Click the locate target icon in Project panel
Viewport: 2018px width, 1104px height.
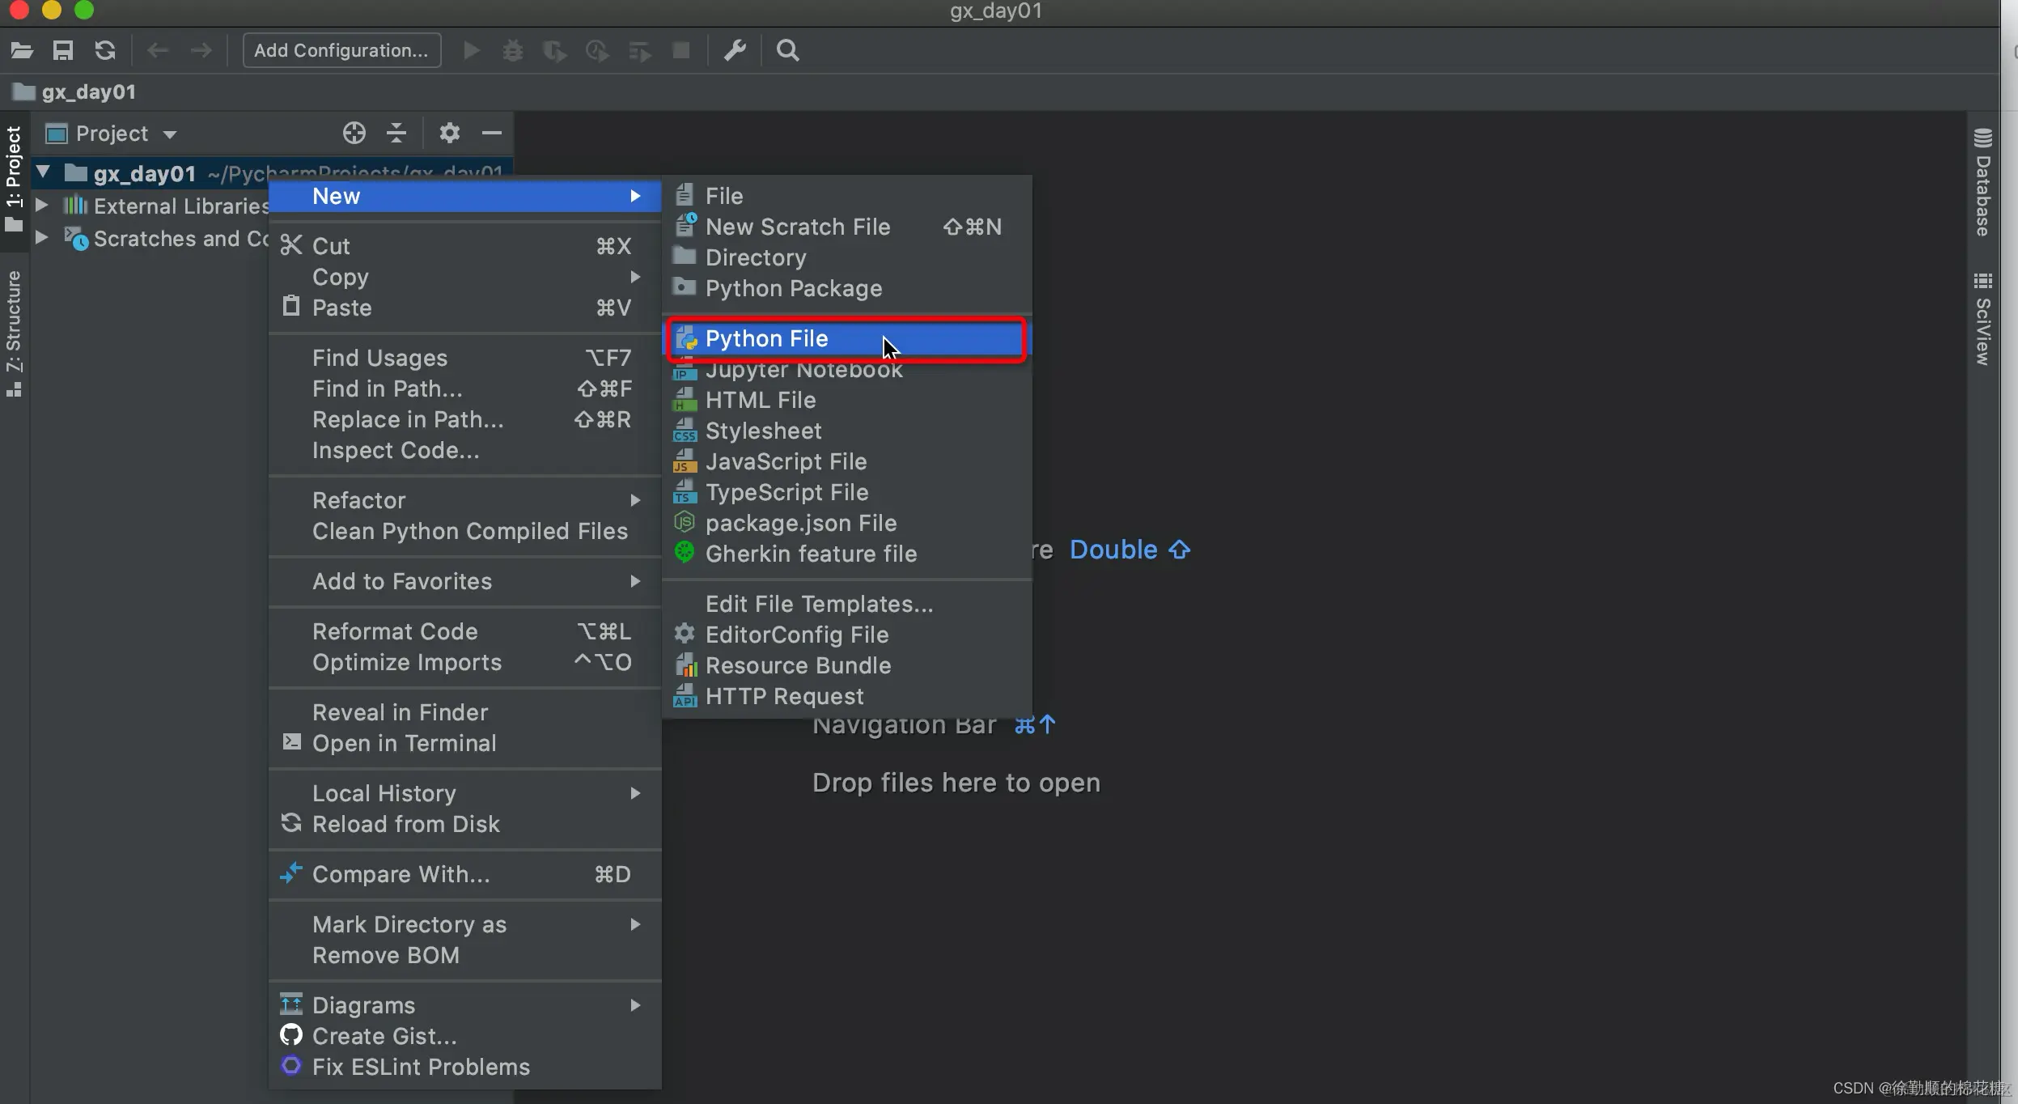pyautogui.click(x=354, y=133)
